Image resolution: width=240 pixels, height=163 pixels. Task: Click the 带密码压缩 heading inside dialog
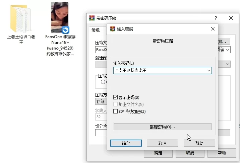coord(163,41)
